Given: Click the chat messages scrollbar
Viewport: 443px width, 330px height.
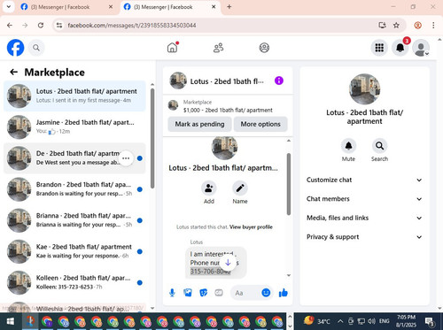Looking at the screenshot, I should (x=289, y=184).
